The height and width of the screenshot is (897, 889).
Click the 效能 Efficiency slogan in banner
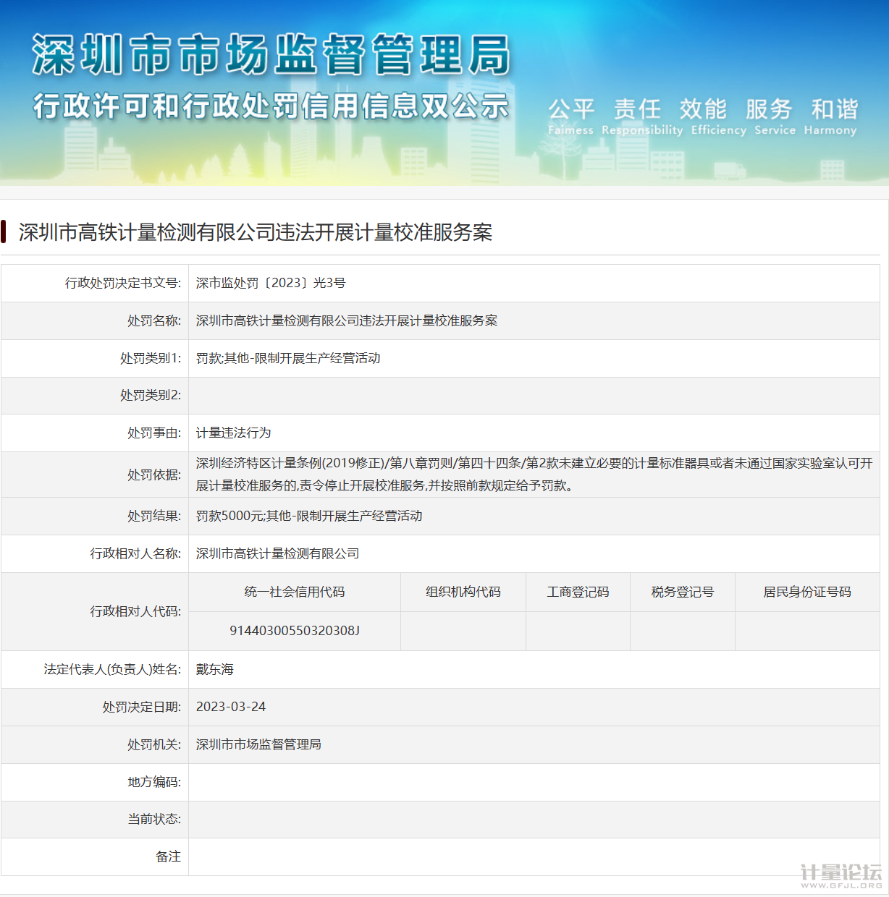717,116
